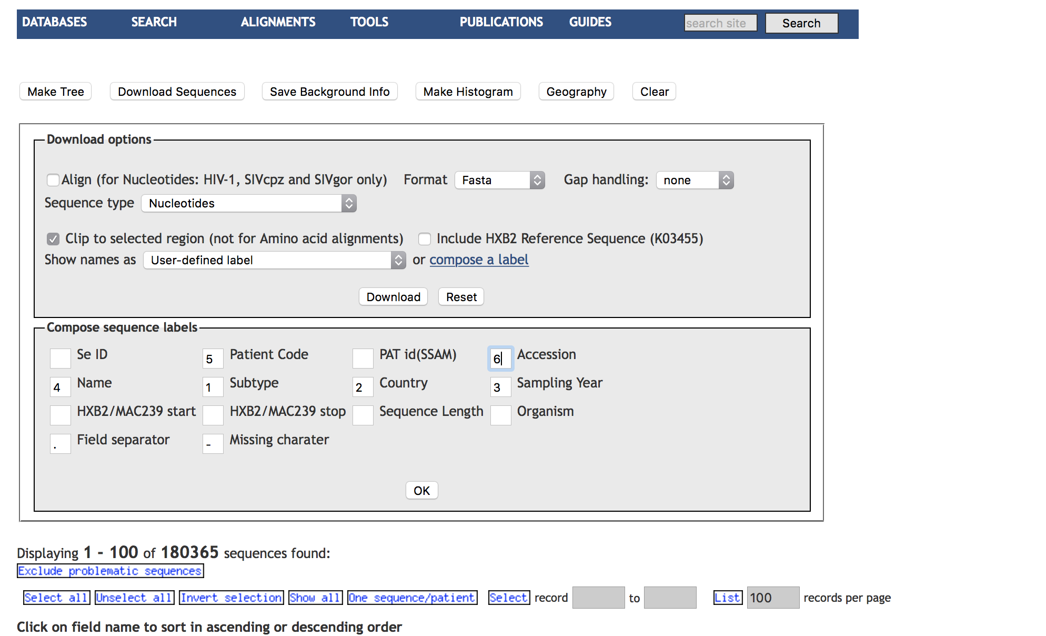Open the Format Fasta dropdown
The height and width of the screenshot is (636, 1046).
pyautogui.click(x=499, y=180)
